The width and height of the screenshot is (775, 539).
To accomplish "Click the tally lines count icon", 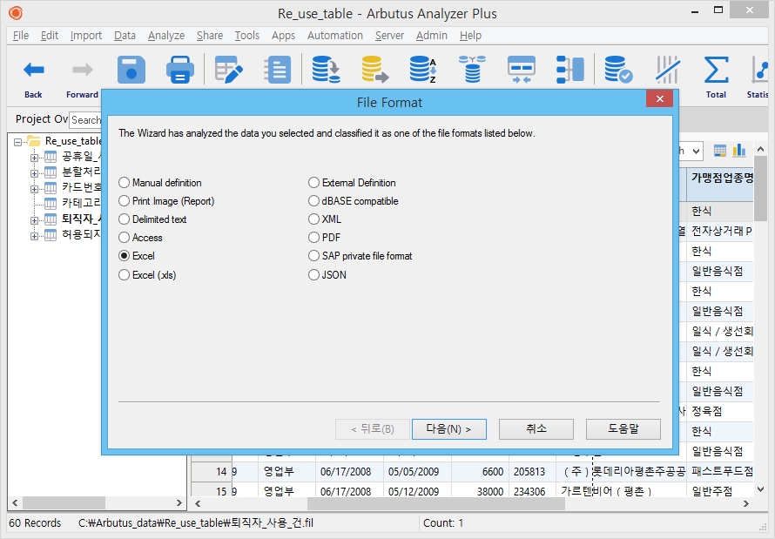I will 667,70.
